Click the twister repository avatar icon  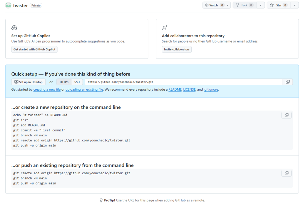coord(8,5)
